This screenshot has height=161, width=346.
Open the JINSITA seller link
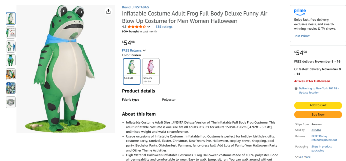tap(316, 130)
